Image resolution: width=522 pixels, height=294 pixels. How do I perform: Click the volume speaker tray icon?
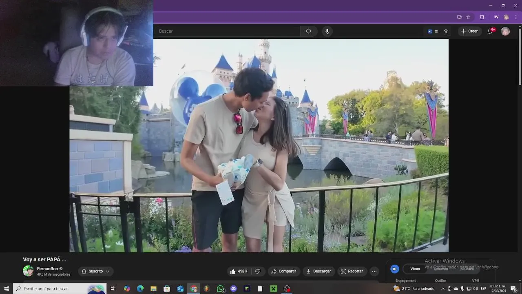pyautogui.click(x=475, y=289)
